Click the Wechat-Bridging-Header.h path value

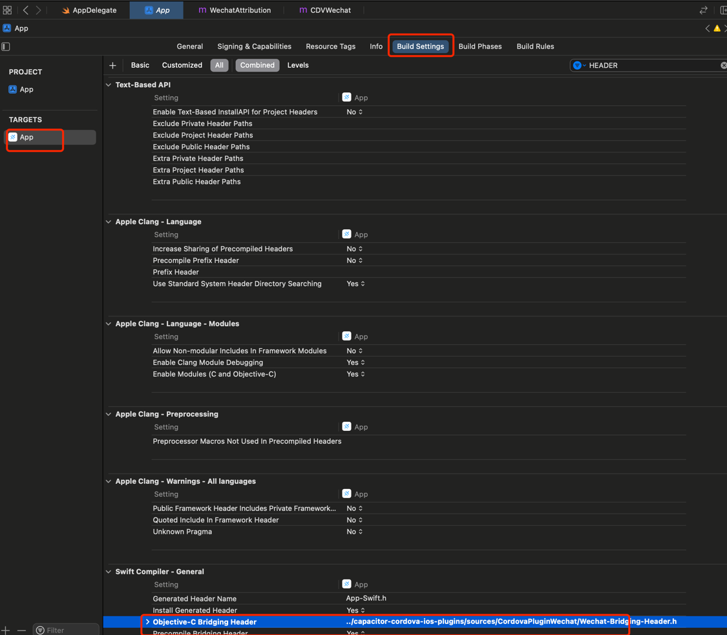point(511,621)
